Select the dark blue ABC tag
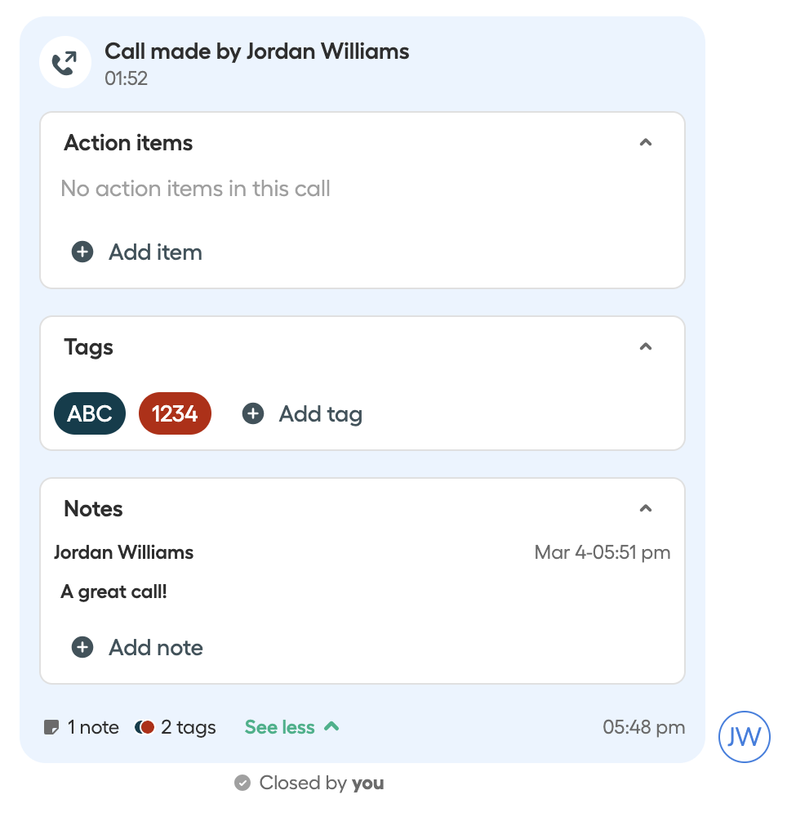The width and height of the screenshot is (787, 817). point(90,413)
